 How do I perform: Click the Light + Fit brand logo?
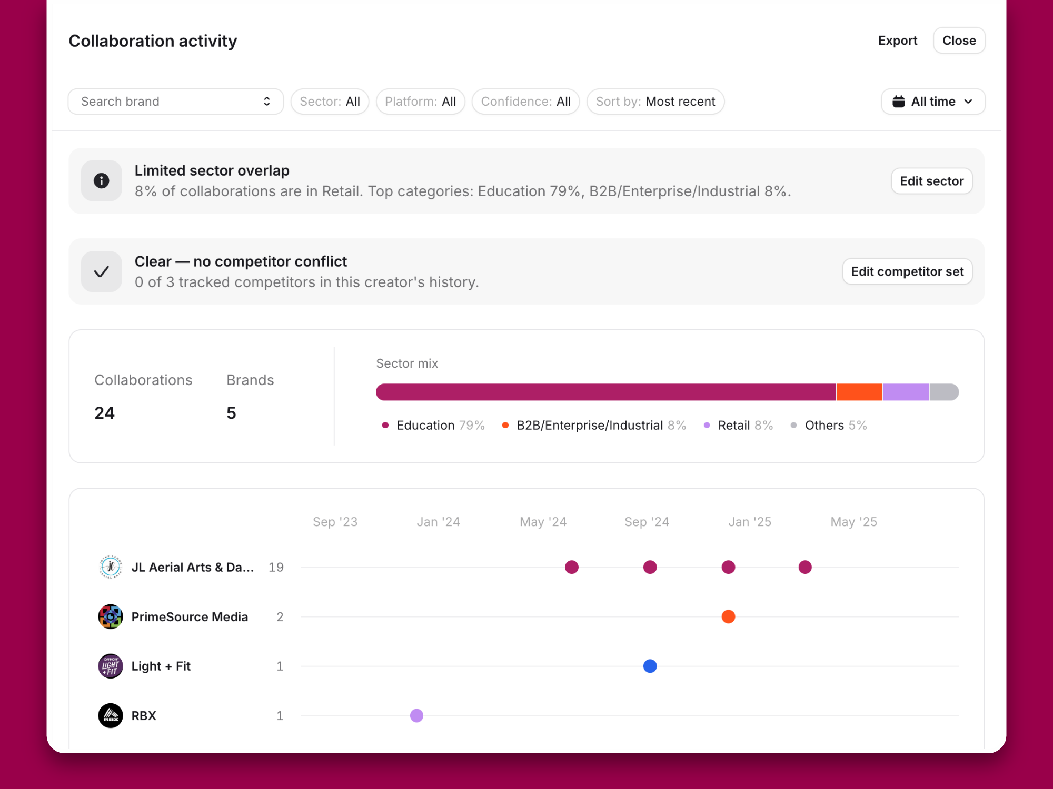coord(111,666)
